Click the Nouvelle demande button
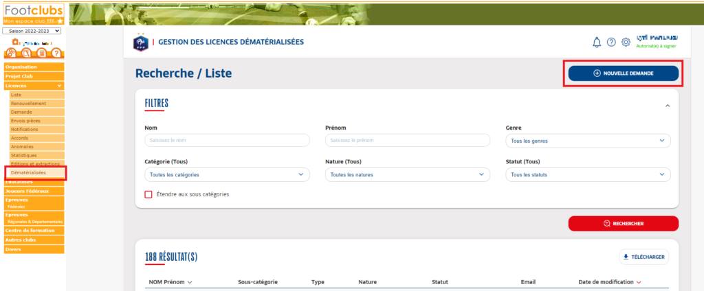 click(623, 73)
